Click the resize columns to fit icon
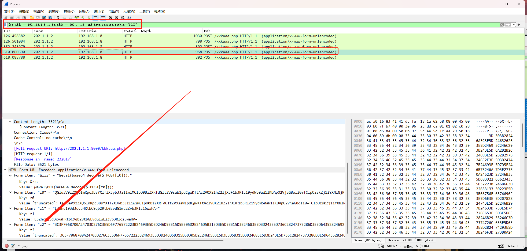 (129, 18)
